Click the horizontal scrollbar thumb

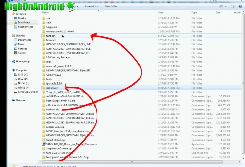pos(132,162)
